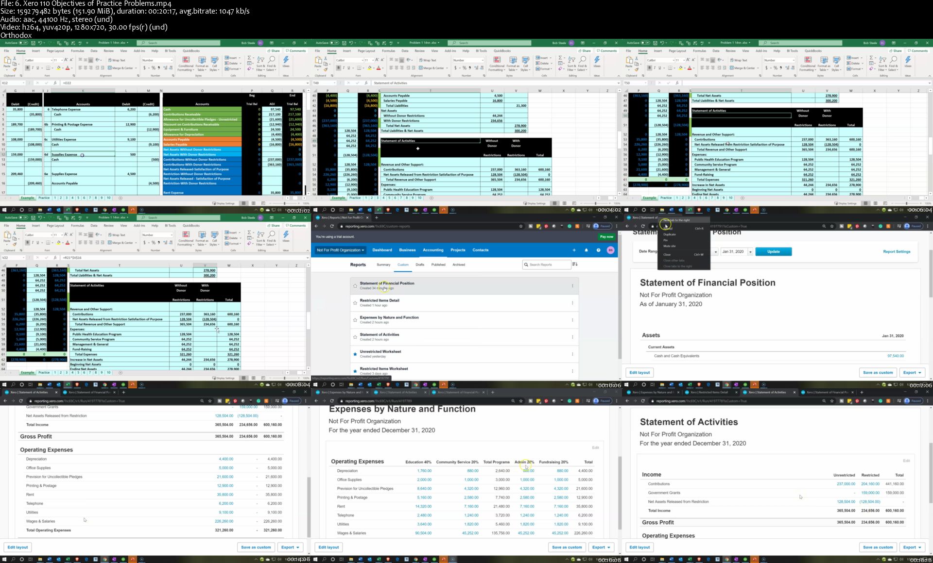Open the pink user avatar menu in Xero
This screenshot has height=563, width=933.
[x=610, y=250]
